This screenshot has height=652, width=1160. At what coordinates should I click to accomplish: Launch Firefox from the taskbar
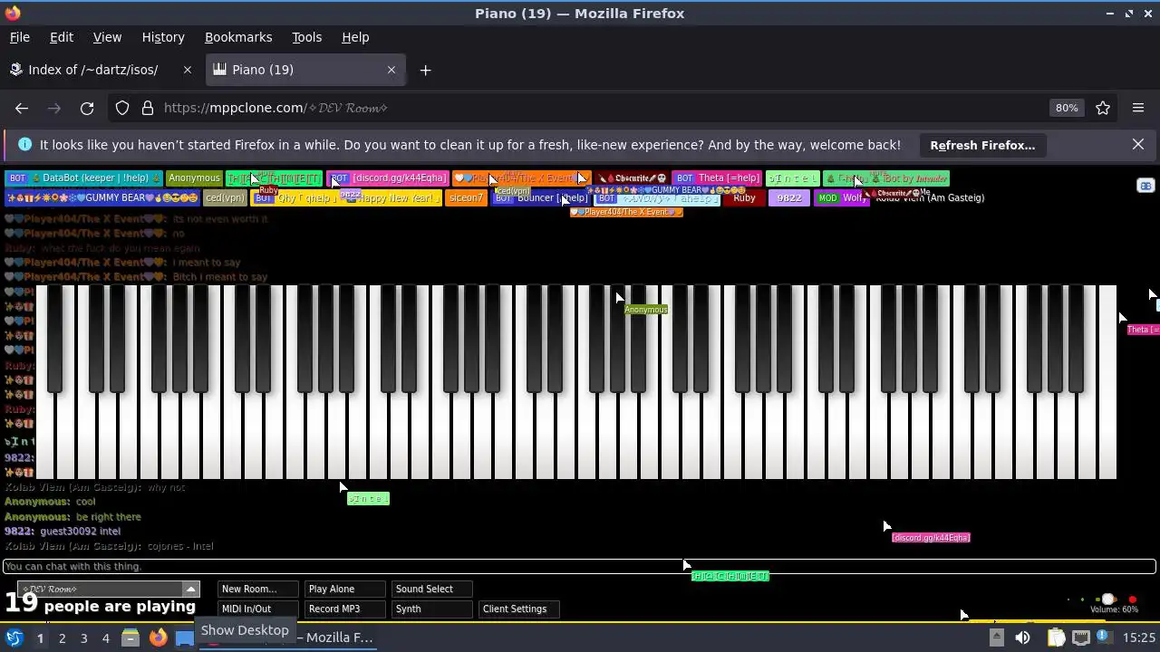pos(158,638)
